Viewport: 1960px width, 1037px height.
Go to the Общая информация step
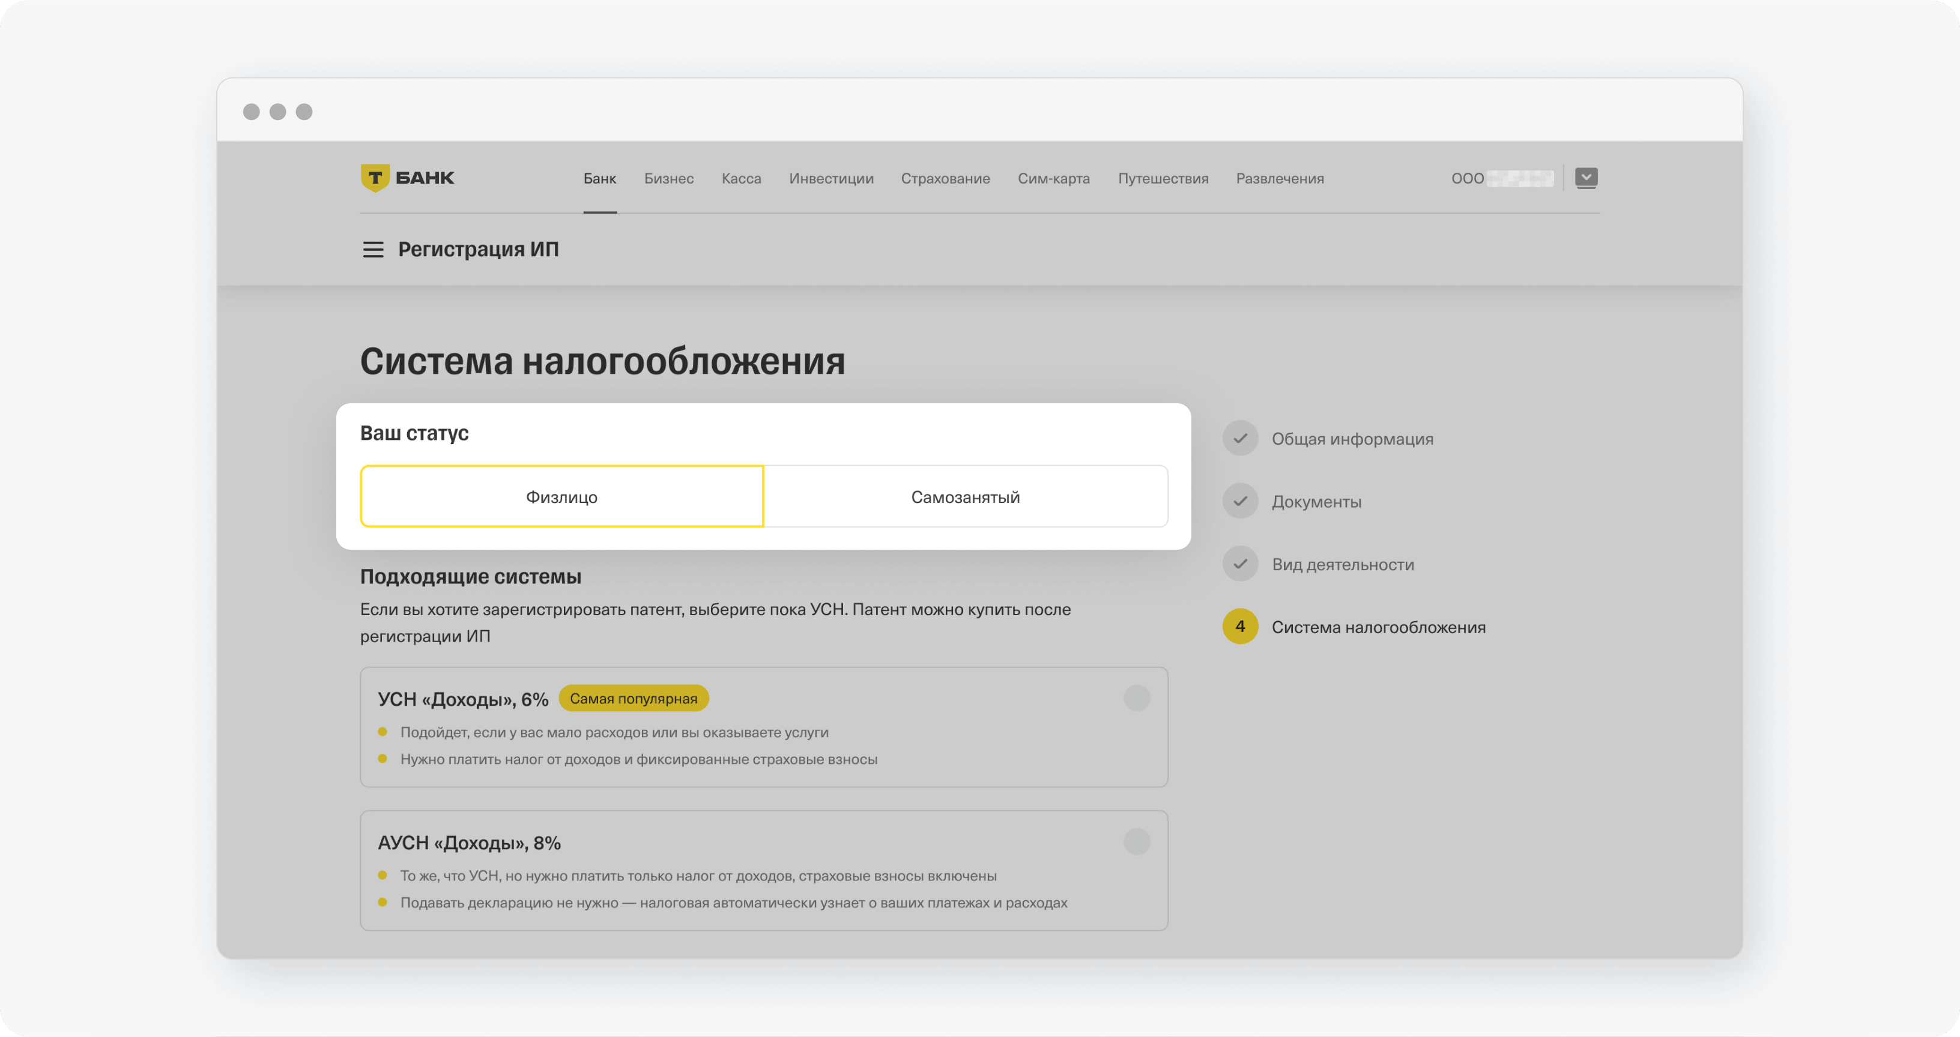coord(1352,439)
